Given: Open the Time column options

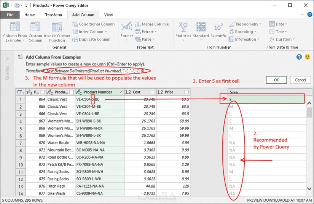Looking at the screenshot, I should (278, 32).
